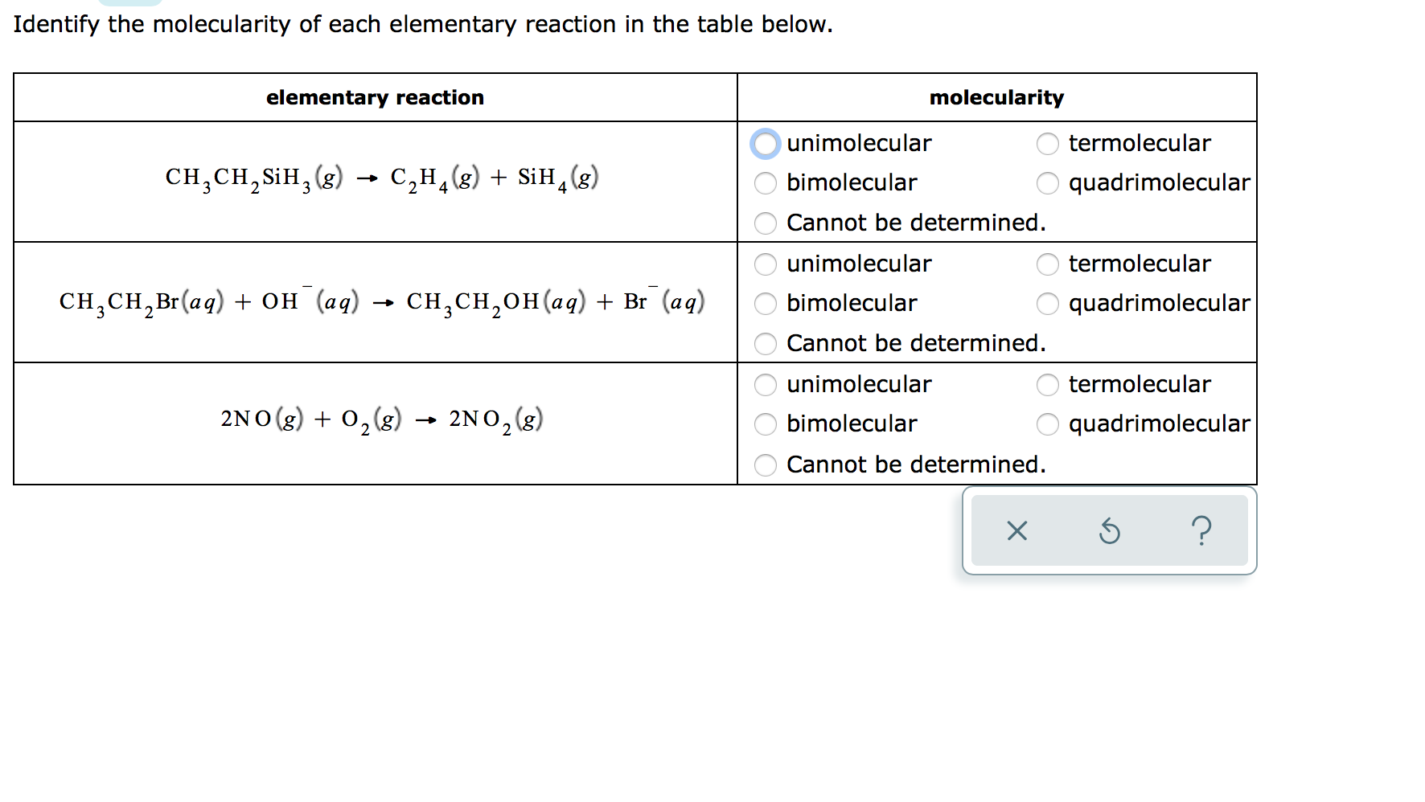Select bimolecular for the CH3CH2SiH3 reaction
The height and width of the screenshot is (802, 1425).
pos(766,183)
